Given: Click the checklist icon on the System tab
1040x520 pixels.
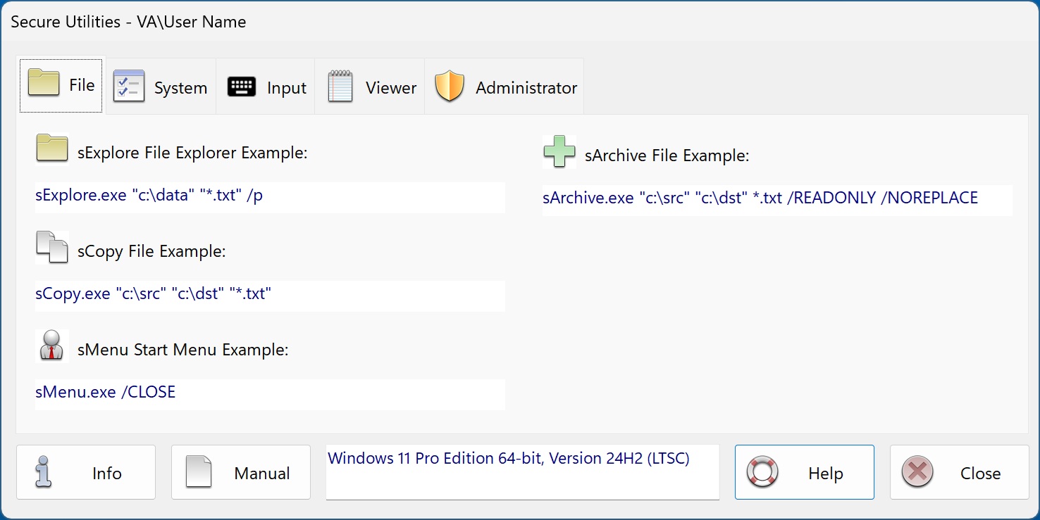Looking at the screenshot, I should (129, 86).
